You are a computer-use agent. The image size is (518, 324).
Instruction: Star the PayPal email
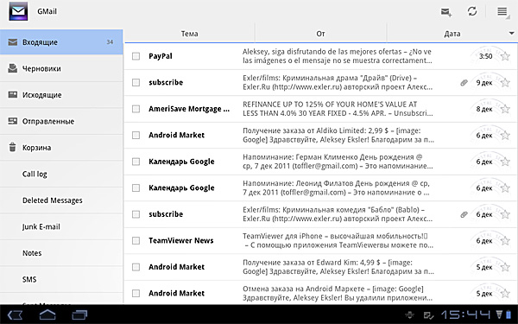tap(505, 56)
